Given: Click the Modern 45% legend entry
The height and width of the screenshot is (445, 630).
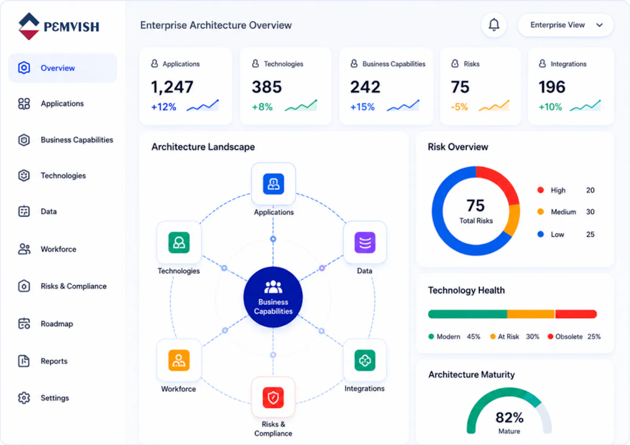Looking at the screenshot, I should [x=454, y=337].
